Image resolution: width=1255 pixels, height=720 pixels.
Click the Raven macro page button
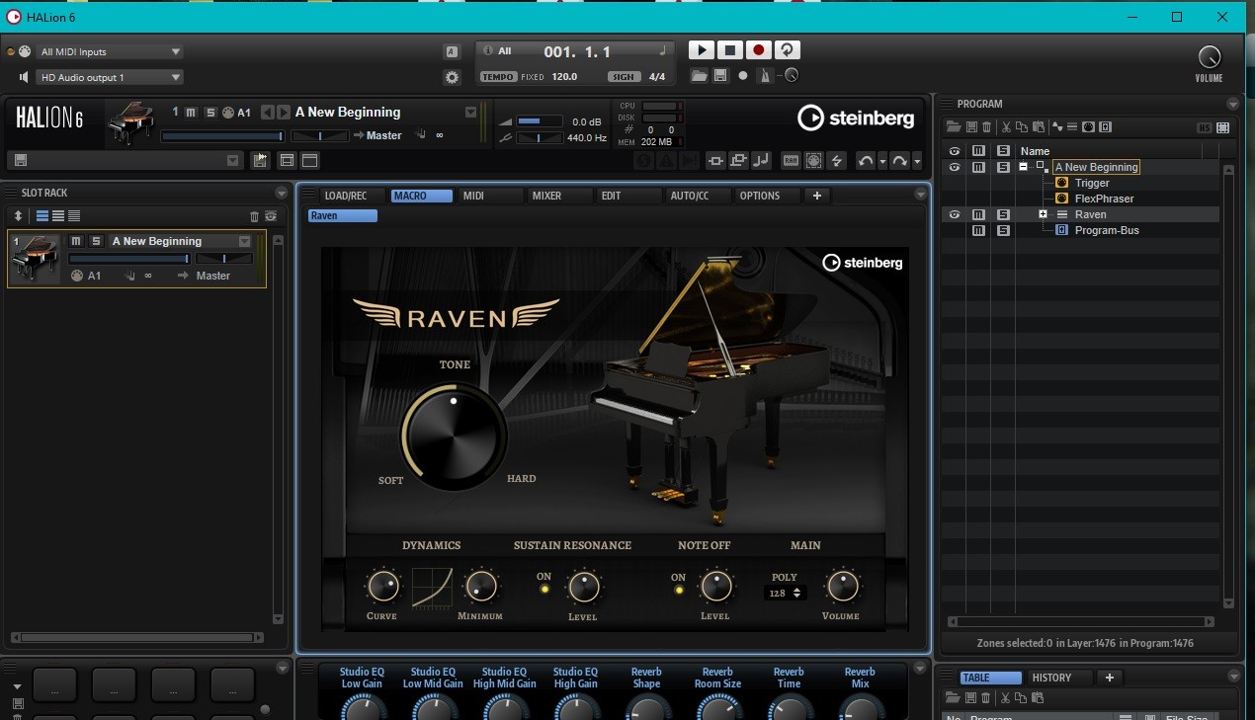tap(342, 215)
